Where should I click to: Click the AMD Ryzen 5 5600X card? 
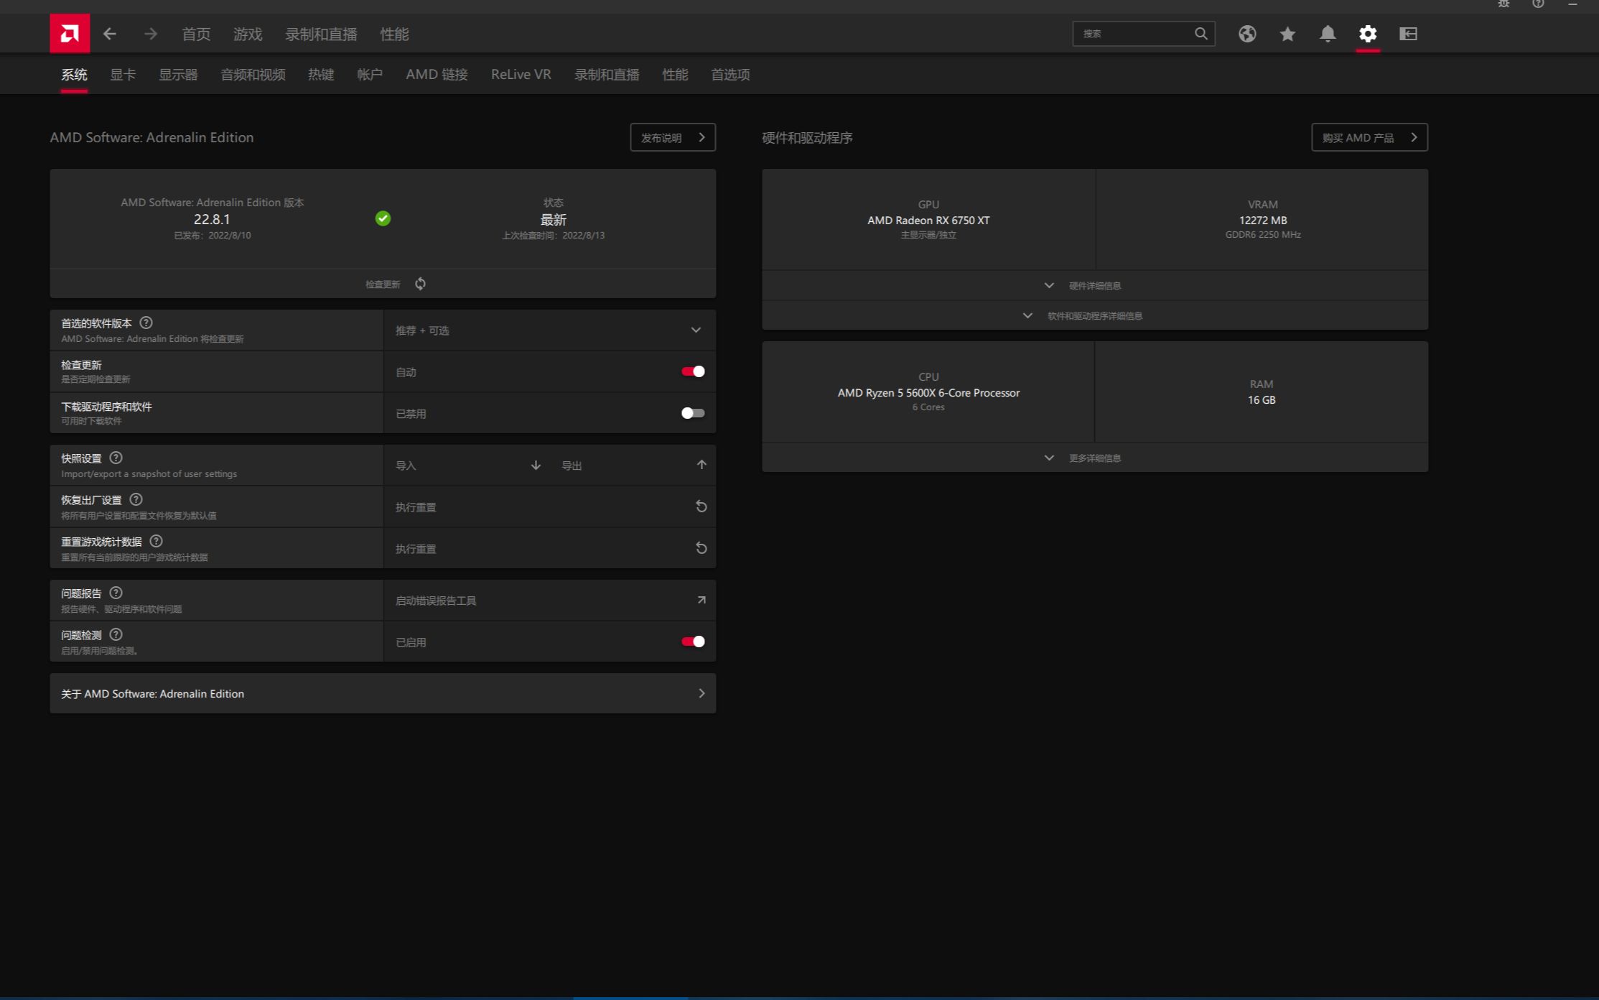click(x=928, y=392)
